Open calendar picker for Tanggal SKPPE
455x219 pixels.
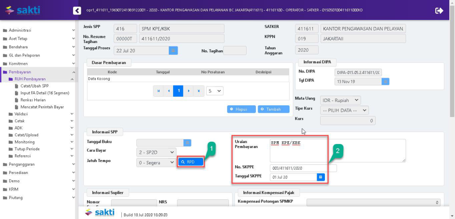click(320, 177)
